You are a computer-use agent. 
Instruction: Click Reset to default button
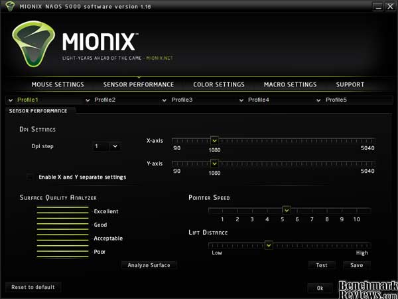pos(33,287)
